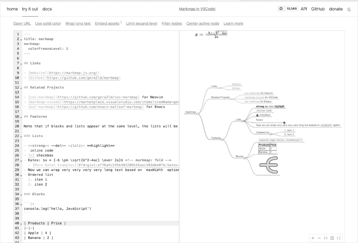Click the highlight text in the mindmap
The height and width of the screenshot is (243, 358).
click(279, 106)
